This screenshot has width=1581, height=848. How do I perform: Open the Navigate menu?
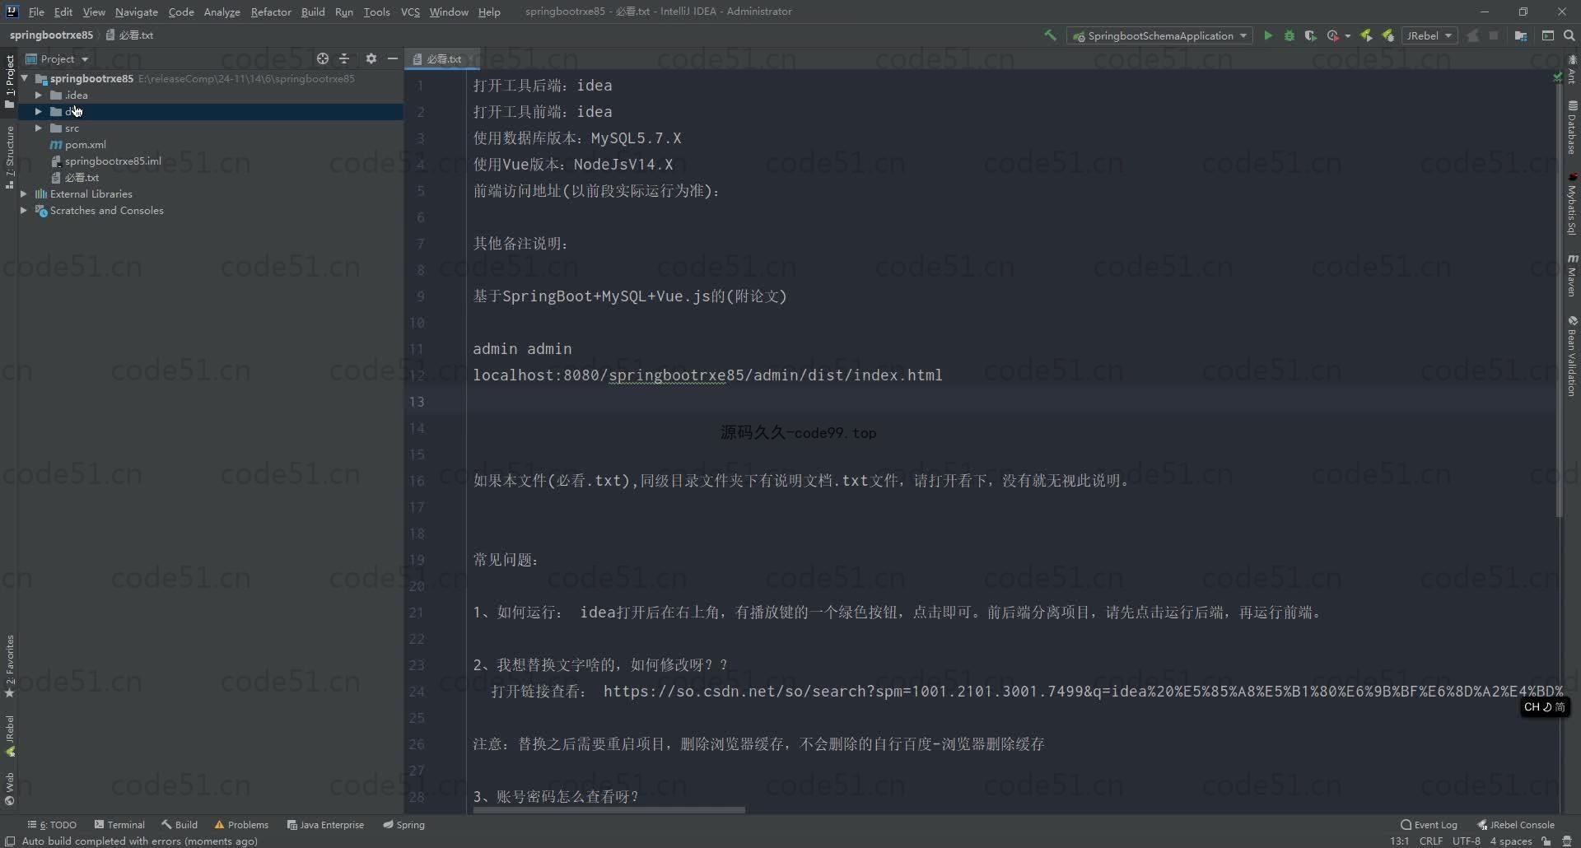pyautogui.click(x=136, y=12)
